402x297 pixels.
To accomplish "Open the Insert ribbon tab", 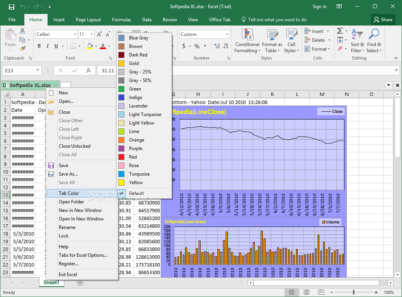I will coord(59,20).
